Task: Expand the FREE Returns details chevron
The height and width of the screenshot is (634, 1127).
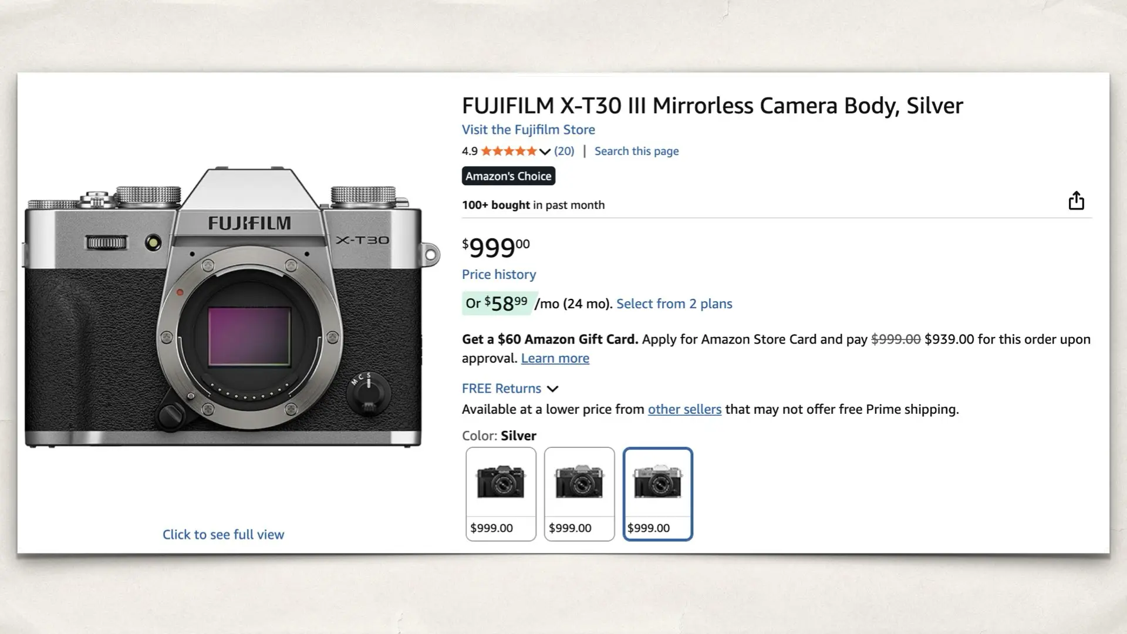Action: click(x=552, y=388)
